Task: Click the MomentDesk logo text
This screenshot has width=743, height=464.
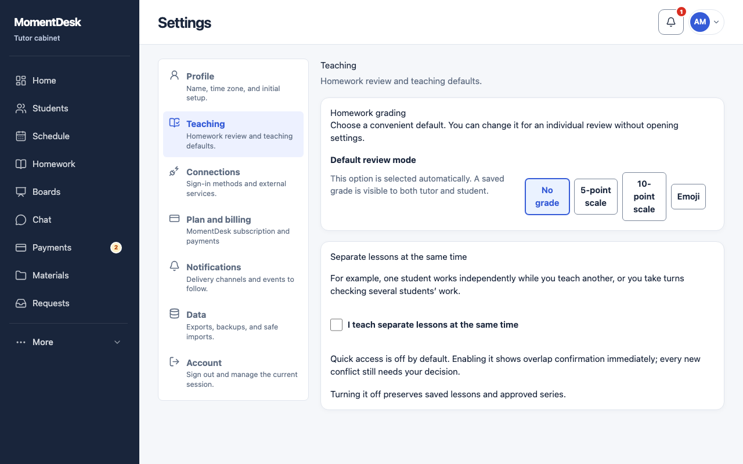Action: tap(48, 22)
